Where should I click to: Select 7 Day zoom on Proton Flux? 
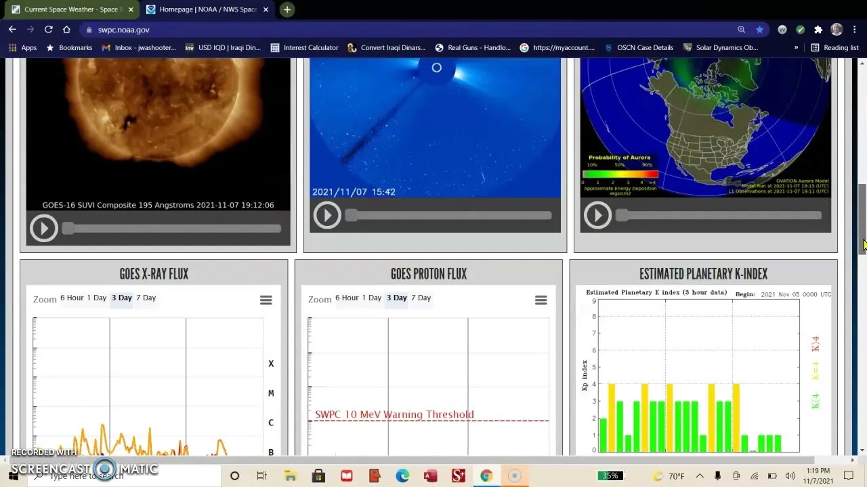point(421,298)
